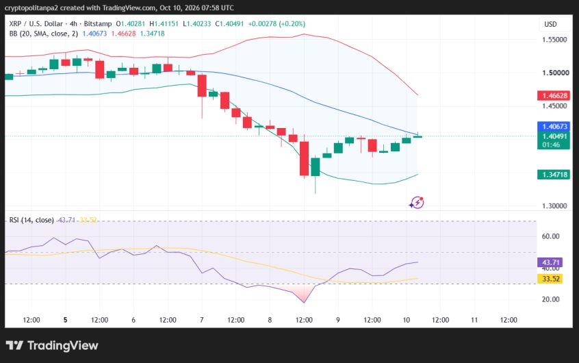Click the red 1.46628 upper band label
Image resolution: width=579 pixels, height=363 pixels.
tap(554, 95)
